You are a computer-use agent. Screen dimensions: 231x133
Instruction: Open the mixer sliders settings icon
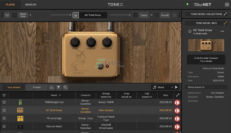[7, 15]
